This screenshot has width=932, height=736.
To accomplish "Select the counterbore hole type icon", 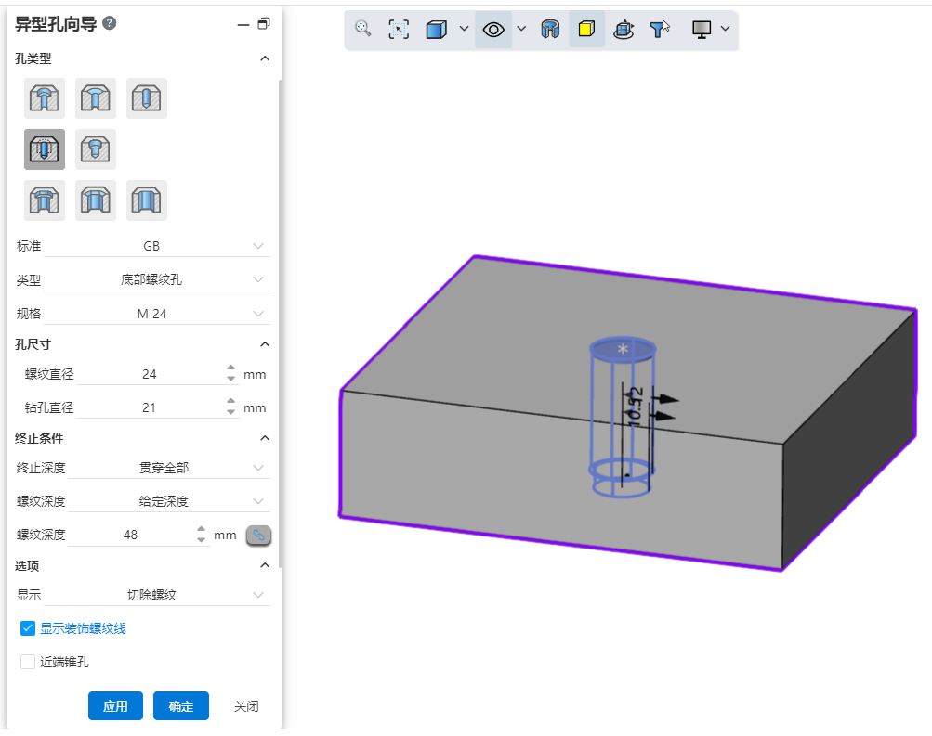I will point(45,98).
